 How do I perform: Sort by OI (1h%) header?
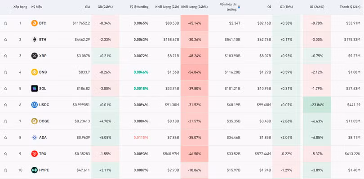[286, 7]
